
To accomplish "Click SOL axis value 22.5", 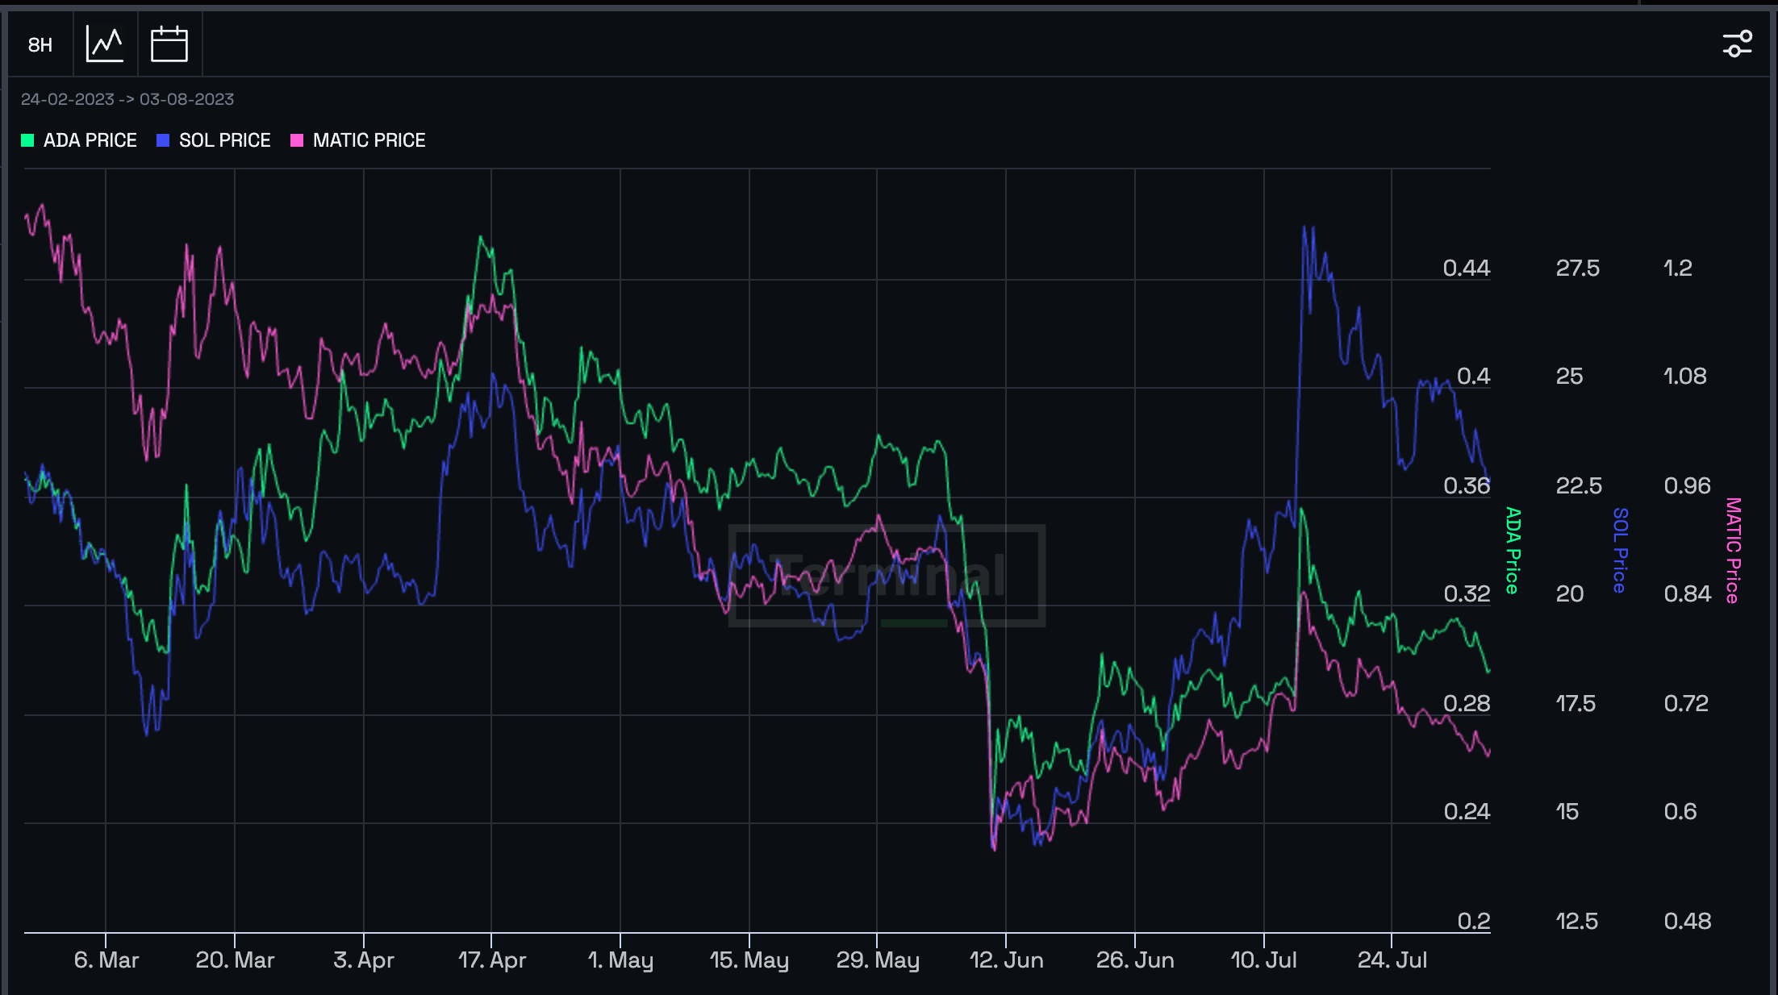I will (1579, 486).
